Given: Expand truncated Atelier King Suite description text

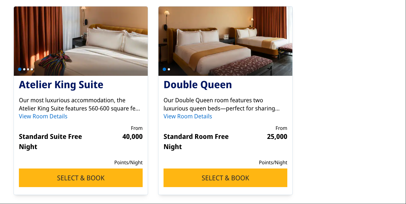Looking at the screenshot, I should click(80, 104).
